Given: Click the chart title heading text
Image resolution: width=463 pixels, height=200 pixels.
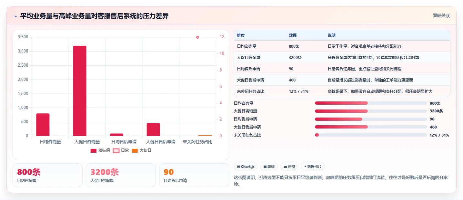Looking at the screenshot, I should (x=94, y=16).
